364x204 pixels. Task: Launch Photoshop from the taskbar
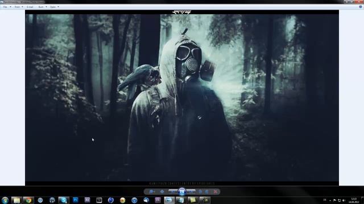click(76, 200)
